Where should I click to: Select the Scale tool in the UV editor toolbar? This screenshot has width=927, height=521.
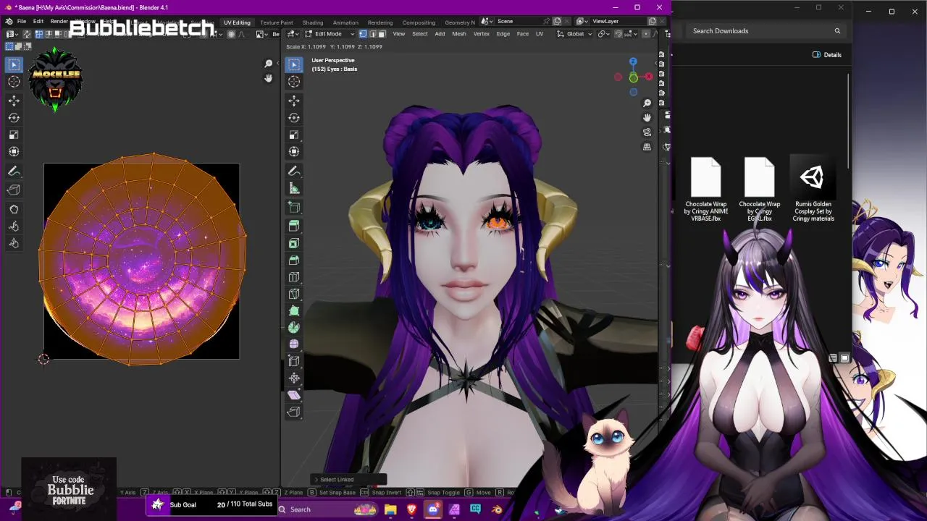14,135
